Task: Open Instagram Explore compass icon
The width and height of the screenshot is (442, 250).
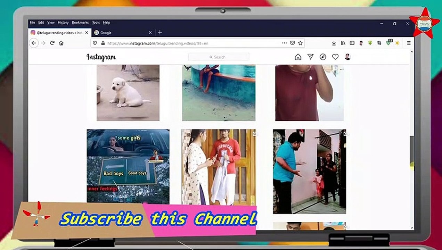Action: tap(323, 57)
